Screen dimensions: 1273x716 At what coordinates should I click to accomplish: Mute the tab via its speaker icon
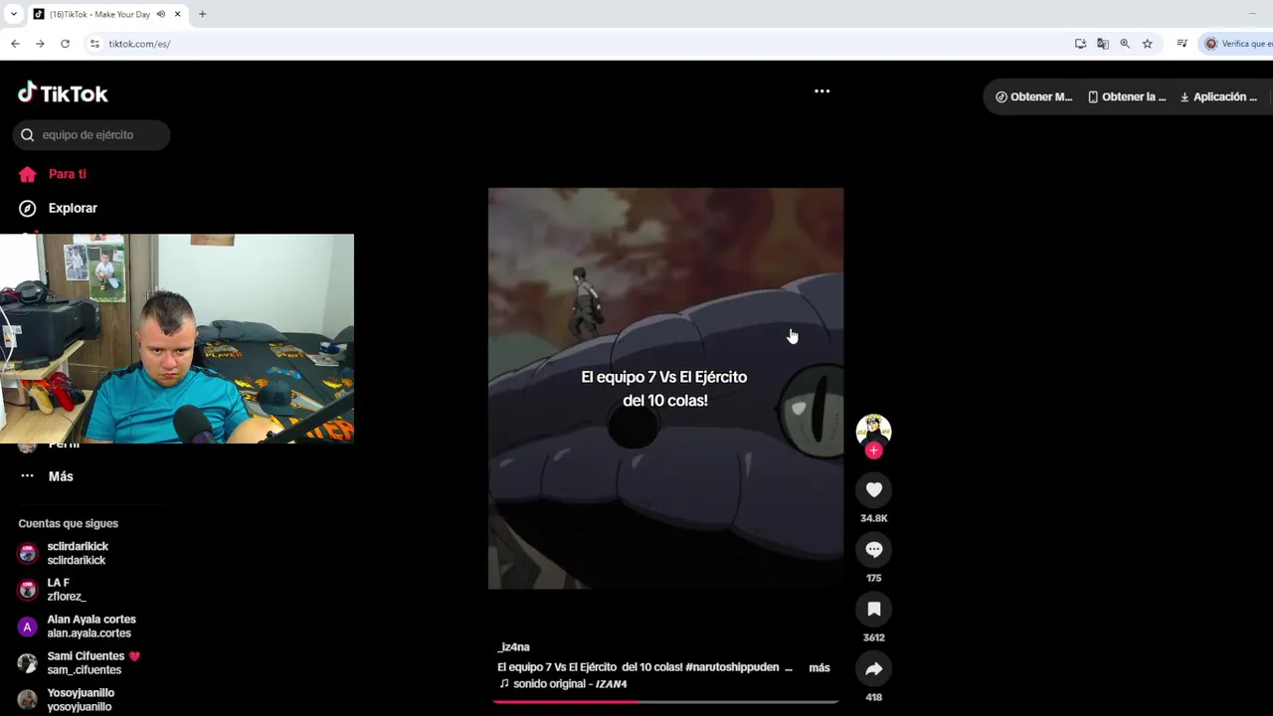point(161,14)
